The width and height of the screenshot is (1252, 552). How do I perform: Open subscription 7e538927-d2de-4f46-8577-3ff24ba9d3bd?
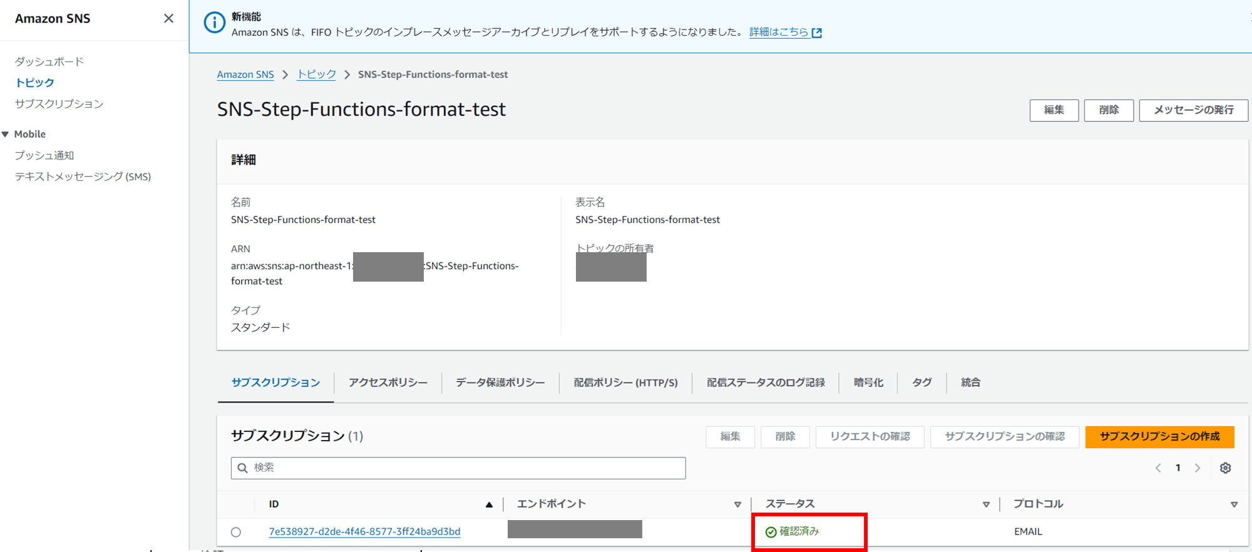(364, 531)
